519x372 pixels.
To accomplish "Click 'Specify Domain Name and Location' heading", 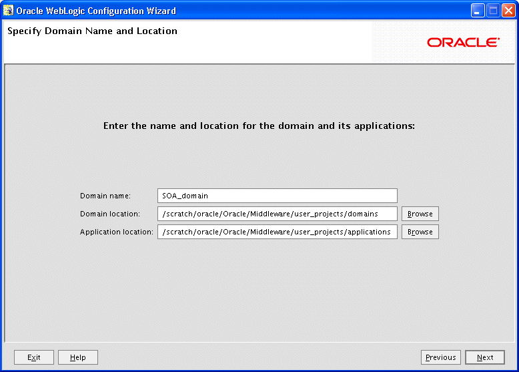I will click(92, 31).
